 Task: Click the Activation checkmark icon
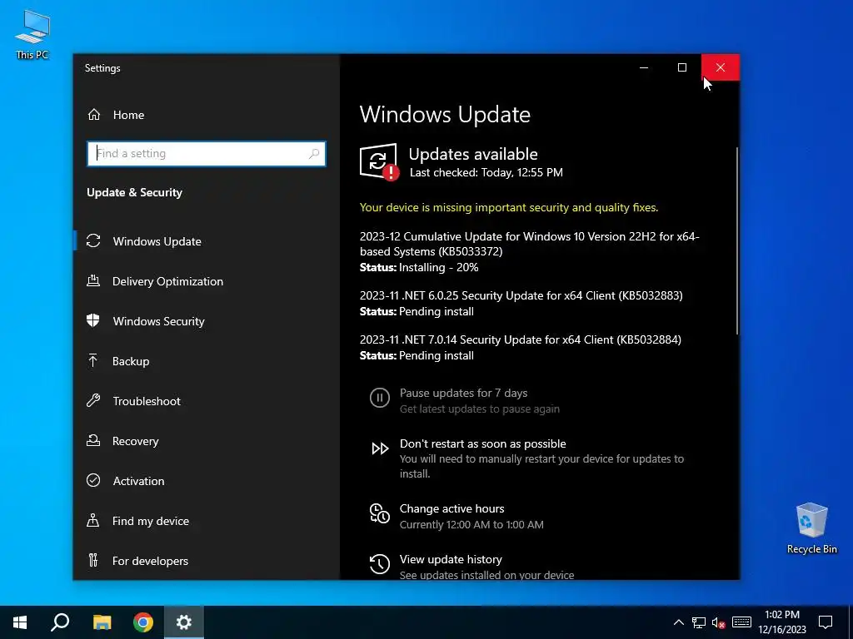(x=93, y=480)
